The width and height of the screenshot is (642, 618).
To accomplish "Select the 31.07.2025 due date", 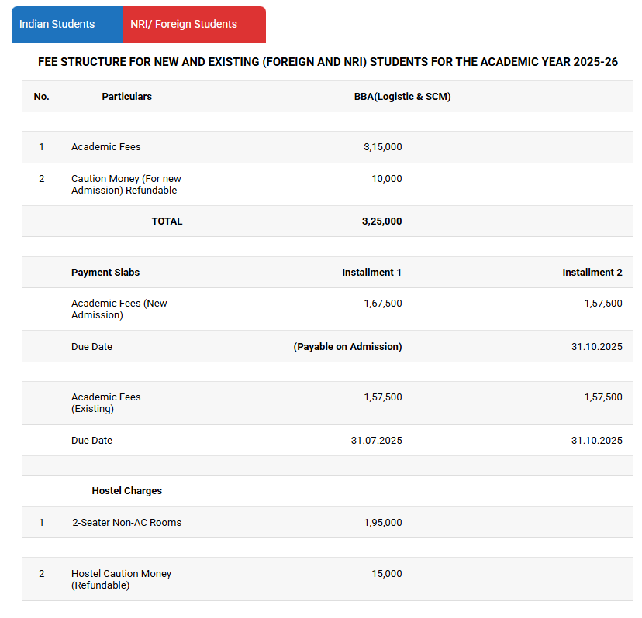I will 376,441.
